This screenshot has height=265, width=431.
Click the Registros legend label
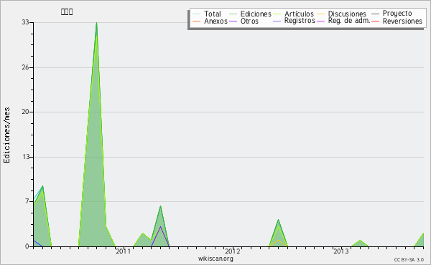click(x=300, y=21)
